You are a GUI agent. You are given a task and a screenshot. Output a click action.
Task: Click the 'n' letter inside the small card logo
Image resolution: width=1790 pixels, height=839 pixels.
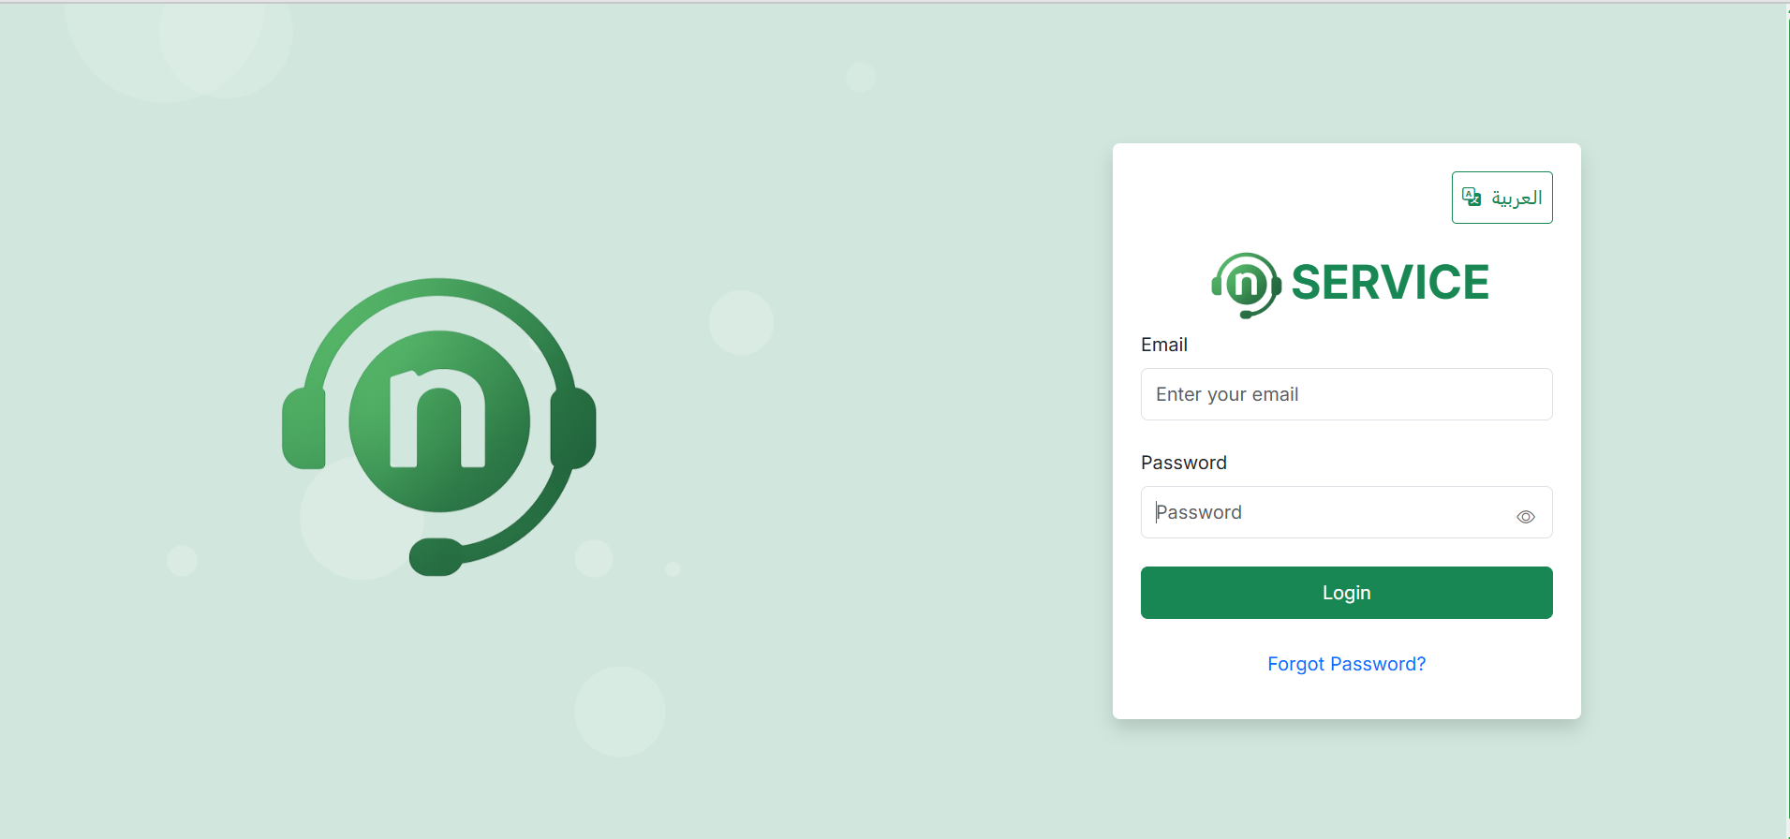coord(1246,283)
